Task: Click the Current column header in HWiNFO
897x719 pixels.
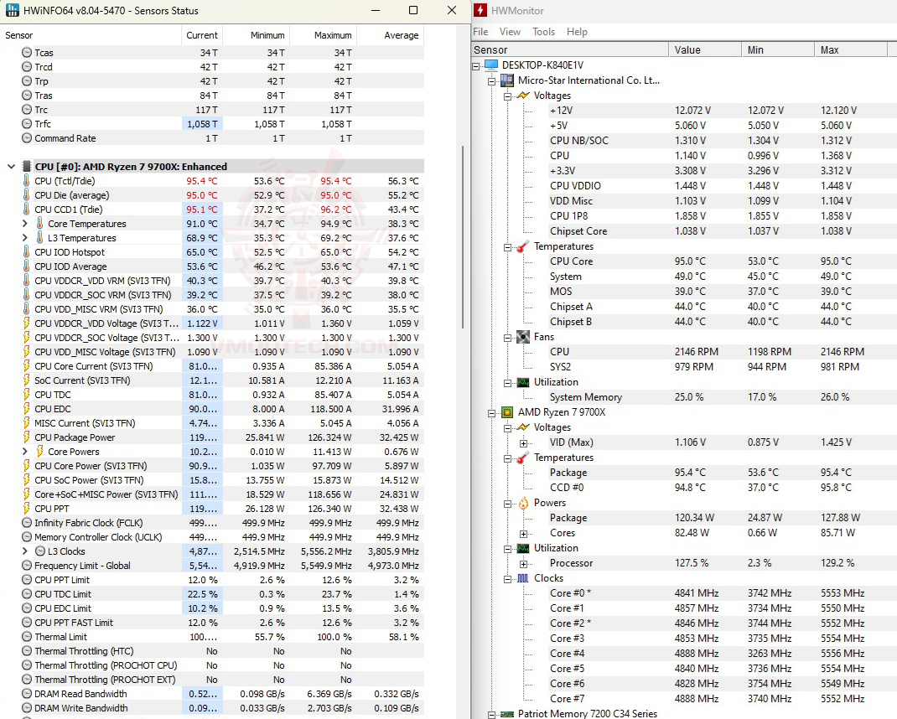Action: [202, 35]
